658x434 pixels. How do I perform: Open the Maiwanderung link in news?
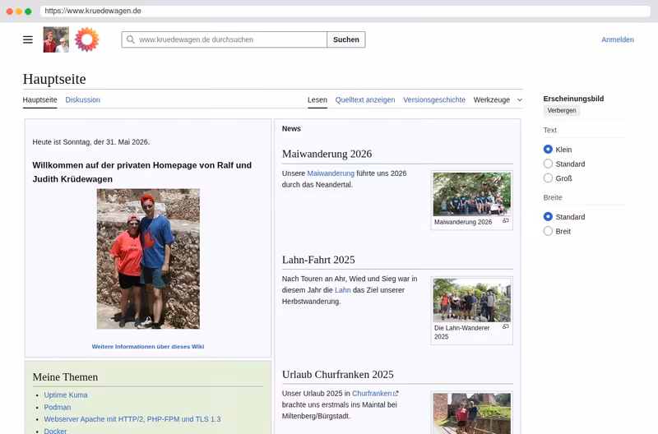click(331, 173)
